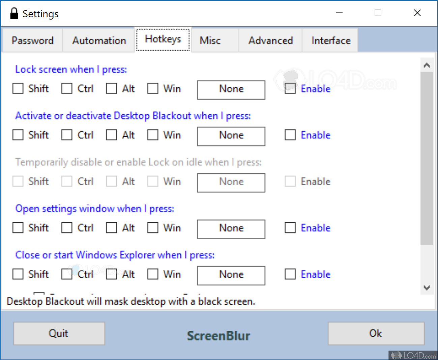The height and width of the screenshot is (360, 438).
Task: Check Shift for the Lock screen hotkey
Action: tap(18, 88)
